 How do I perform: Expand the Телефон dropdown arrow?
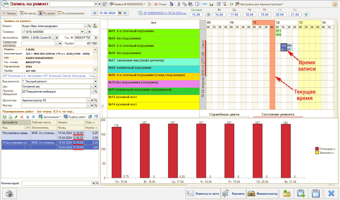pos(82,32)
